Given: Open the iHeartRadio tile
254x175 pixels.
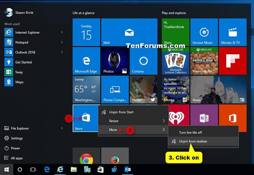Looking at the screenshot, I should [x=179, y=115].
